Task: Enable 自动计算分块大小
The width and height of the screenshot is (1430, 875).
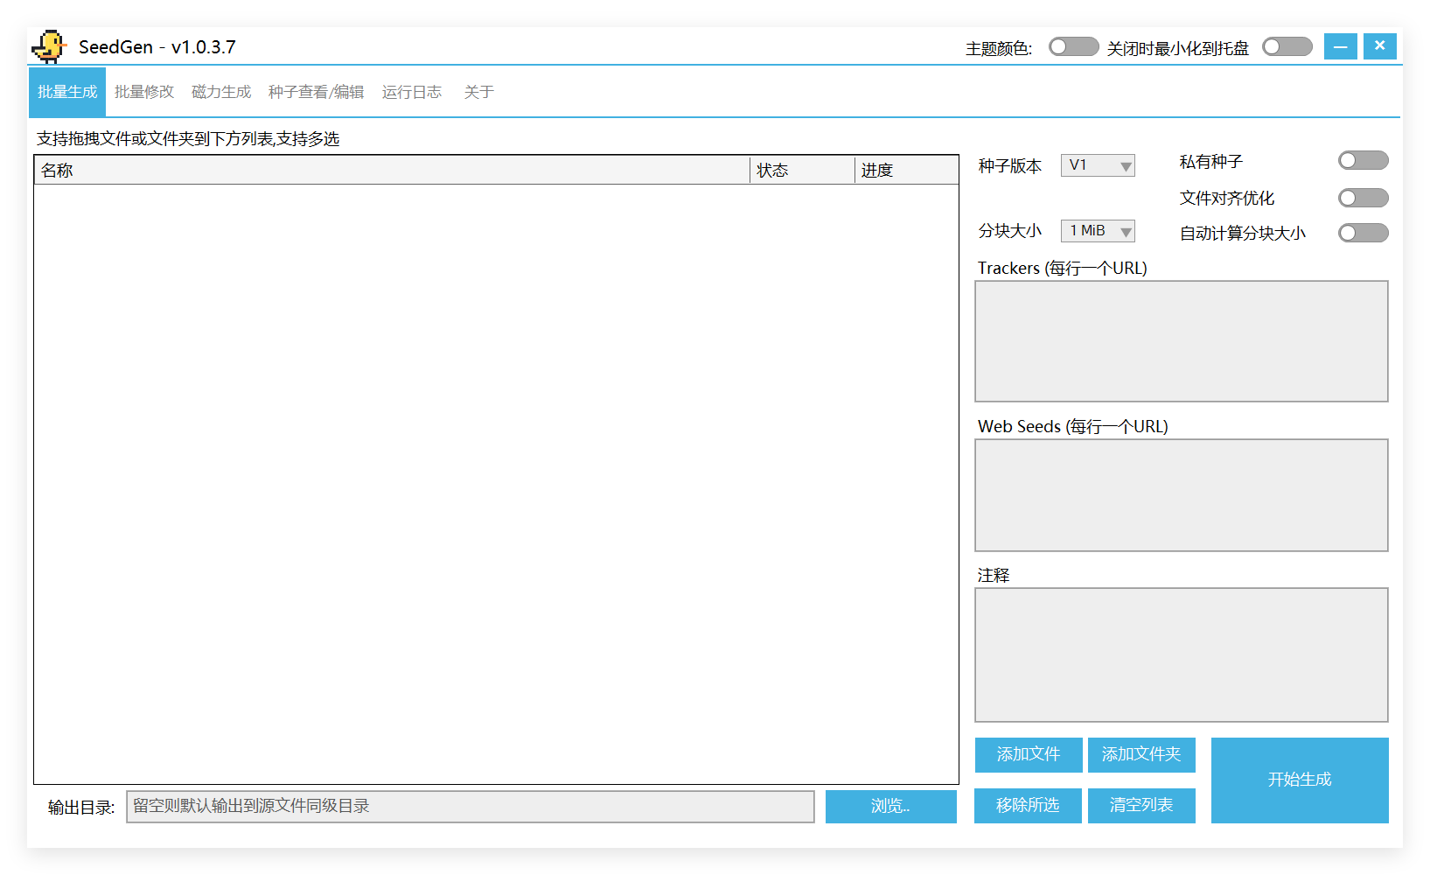Action: (x=1363, y=233)
